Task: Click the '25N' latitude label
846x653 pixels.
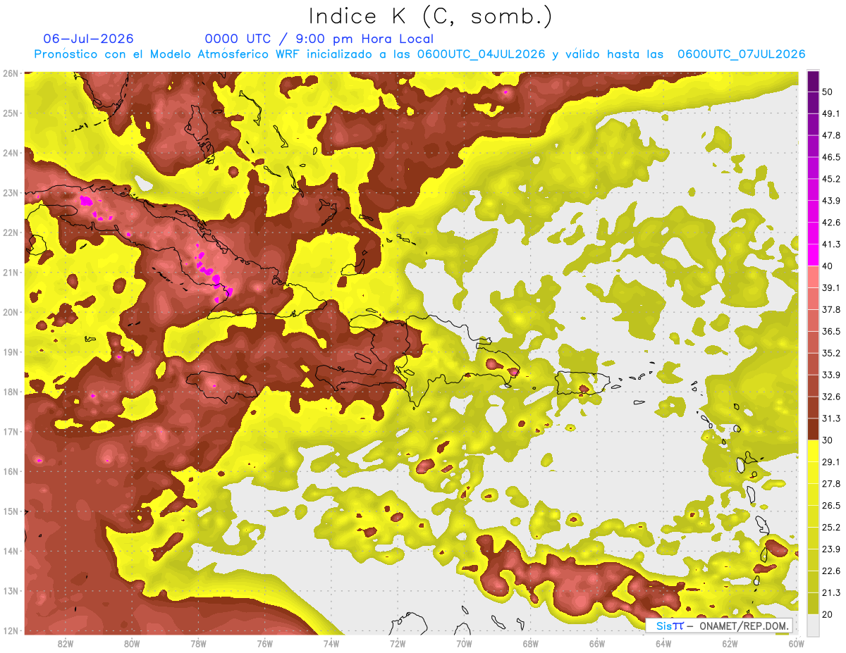Action: pyautogui.click(x=11, y=113)
